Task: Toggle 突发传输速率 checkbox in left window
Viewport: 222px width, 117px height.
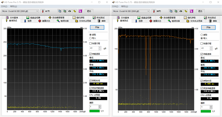Action: 90,88
